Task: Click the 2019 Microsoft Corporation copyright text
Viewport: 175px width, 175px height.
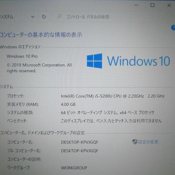Action: [x=39, y=68]
